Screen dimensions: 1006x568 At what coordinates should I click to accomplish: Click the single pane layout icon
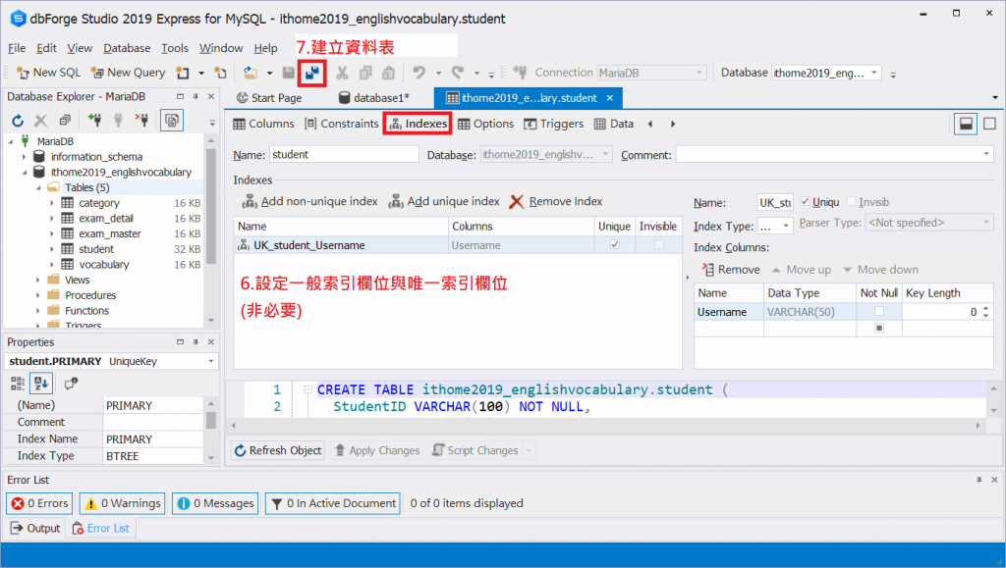989,124
